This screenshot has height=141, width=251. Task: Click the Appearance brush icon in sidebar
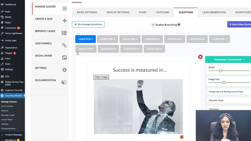coord(2,48)
